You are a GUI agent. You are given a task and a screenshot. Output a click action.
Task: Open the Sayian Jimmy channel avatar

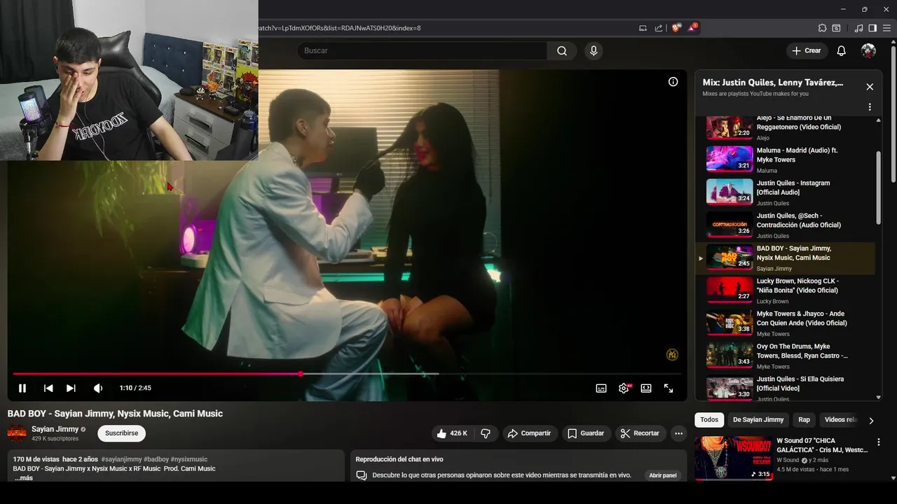point(17,433)
